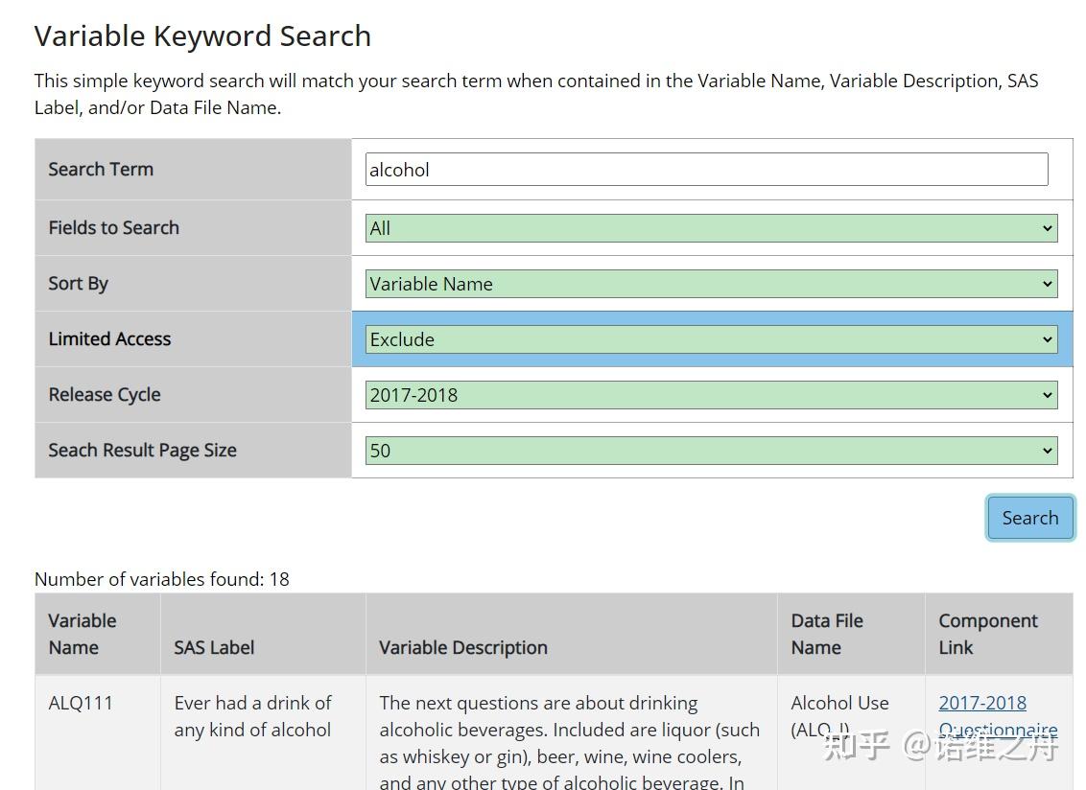Click the "Ever had a drink" SAS label cell
Image resolution: width=1086 pixels, height=790 pixels.
tap(253, 716)
